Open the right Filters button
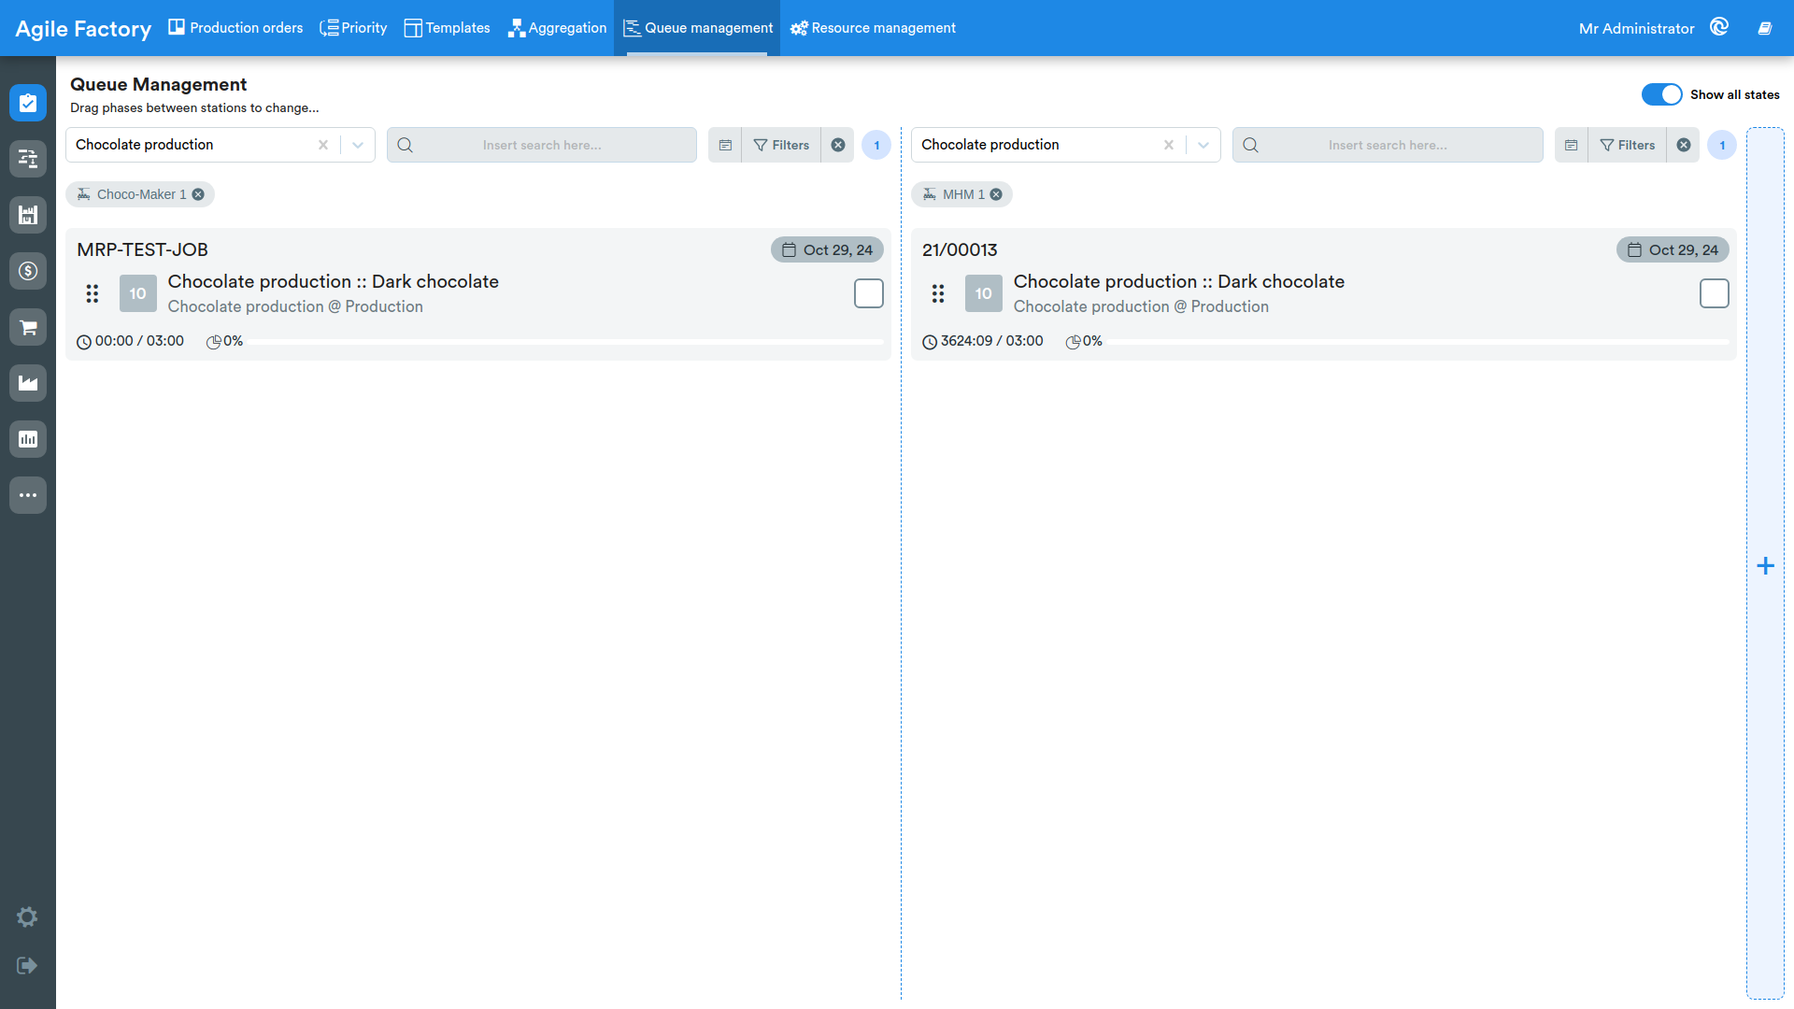The height and width of the screenshot is (1009, 1794). (x=1627, y=145)
